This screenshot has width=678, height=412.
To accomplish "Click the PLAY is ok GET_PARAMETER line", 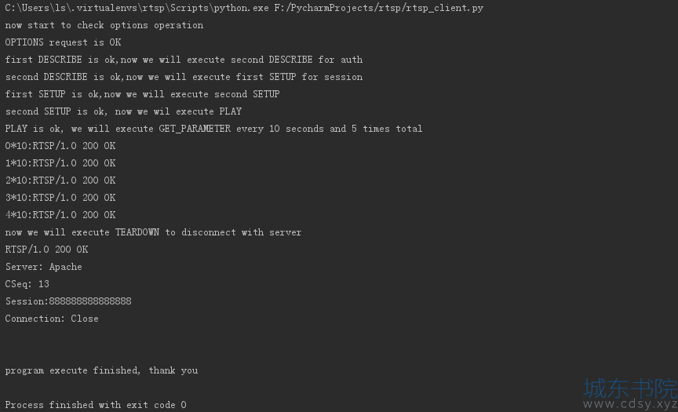I will (x=213, y=129).
